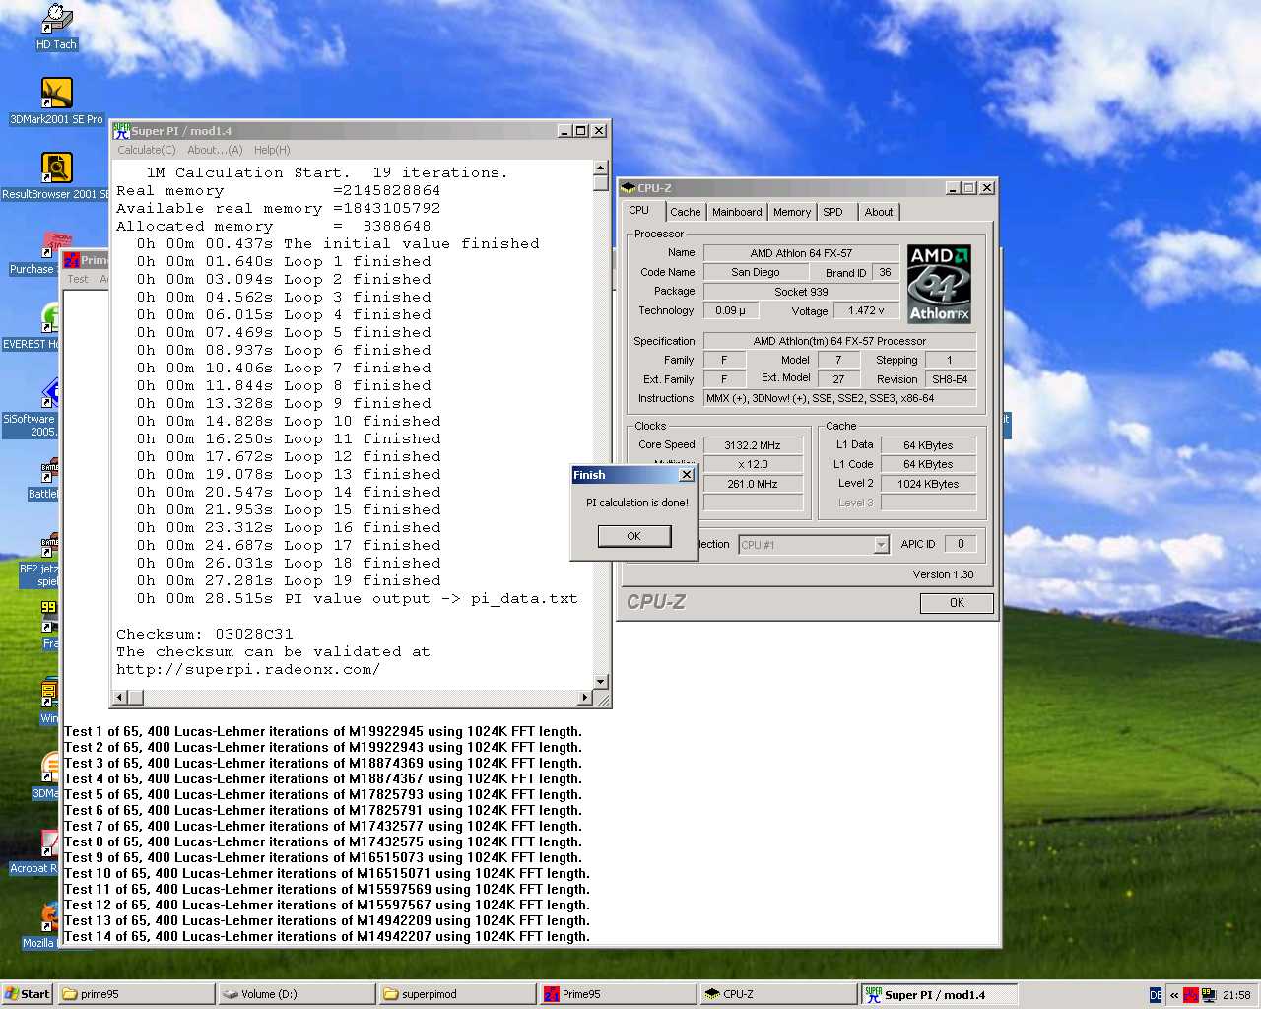
Task: Click the multiplier x 12.0 field
Action: (x=753, y=464)
